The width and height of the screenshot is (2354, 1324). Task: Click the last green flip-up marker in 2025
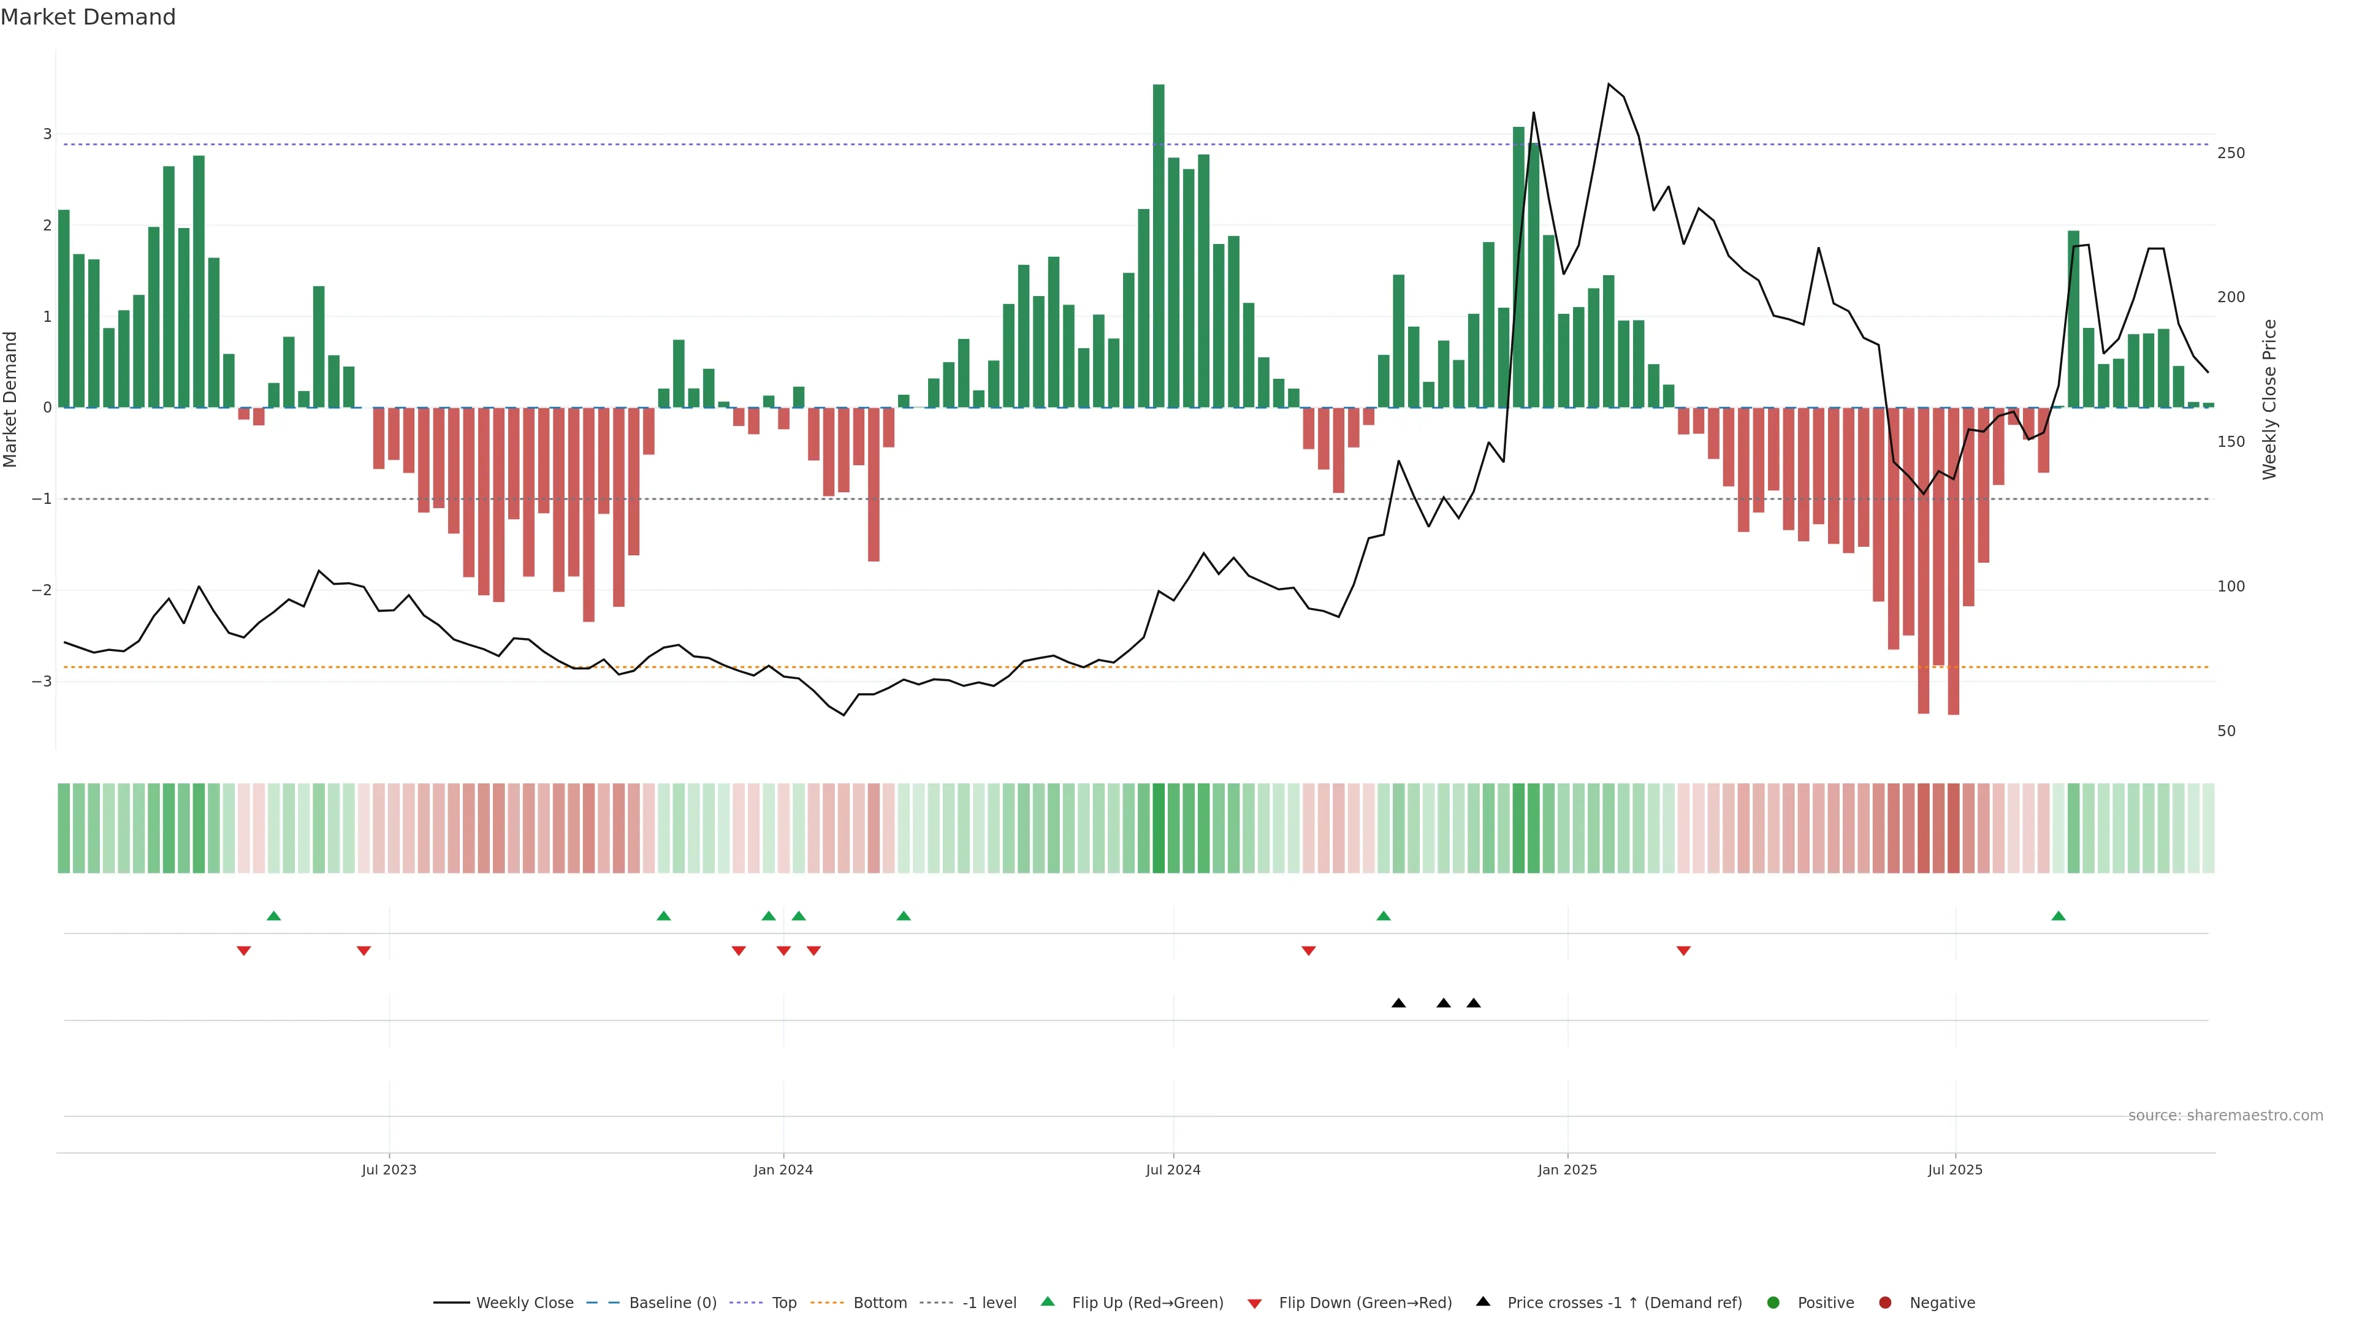(x=2058, y=916)
